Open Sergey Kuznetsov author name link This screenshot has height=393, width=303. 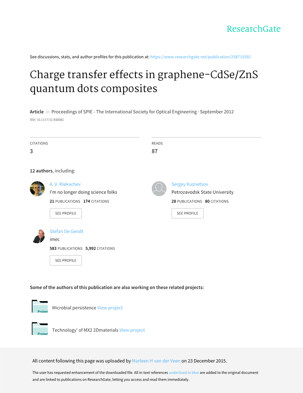[x=190, y=184]
